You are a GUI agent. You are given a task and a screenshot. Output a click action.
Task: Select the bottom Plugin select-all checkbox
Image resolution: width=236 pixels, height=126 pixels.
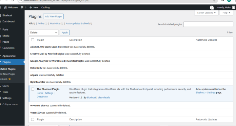(x=32, y=119)
